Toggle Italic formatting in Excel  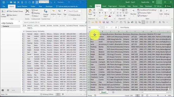pos(102,13)
